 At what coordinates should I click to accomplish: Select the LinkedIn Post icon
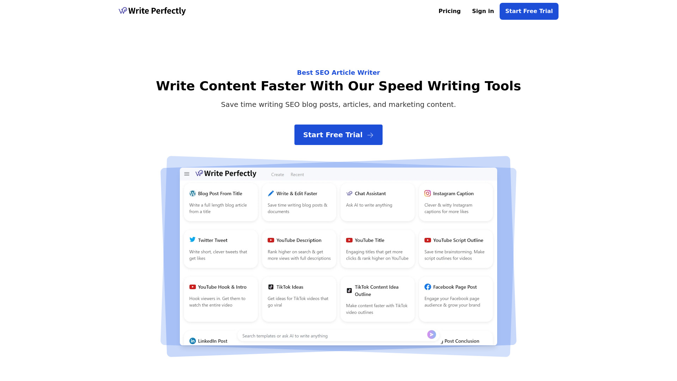(x=192, y=340)
